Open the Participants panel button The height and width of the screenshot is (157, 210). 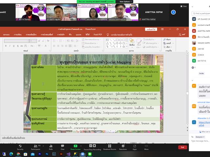(35, 147)
